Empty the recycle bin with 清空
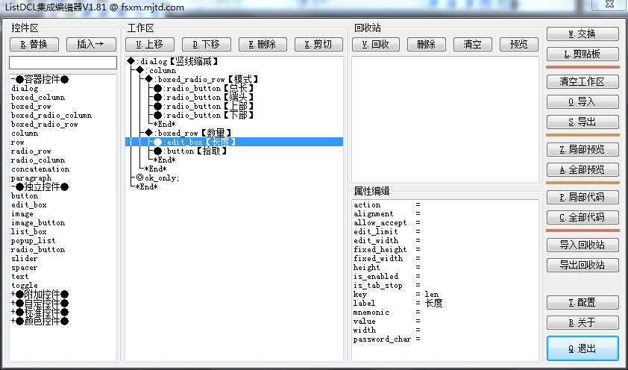Screen dimensions: 628x370 tap(473, 44)
